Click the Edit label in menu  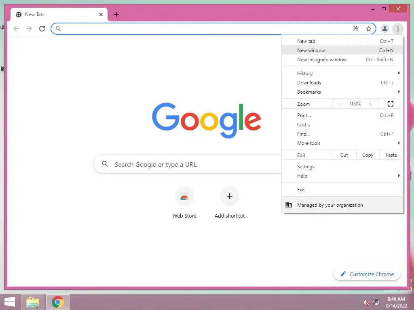pyautogui.click(x=301, y=155)
